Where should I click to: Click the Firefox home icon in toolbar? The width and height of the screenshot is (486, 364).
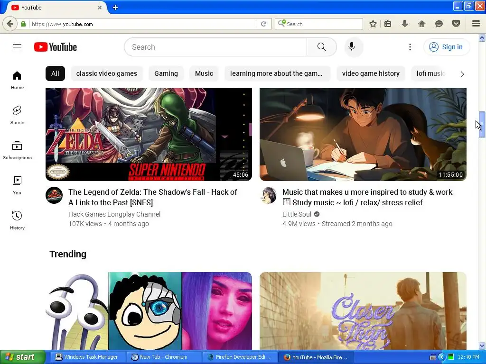click(422, 24)
